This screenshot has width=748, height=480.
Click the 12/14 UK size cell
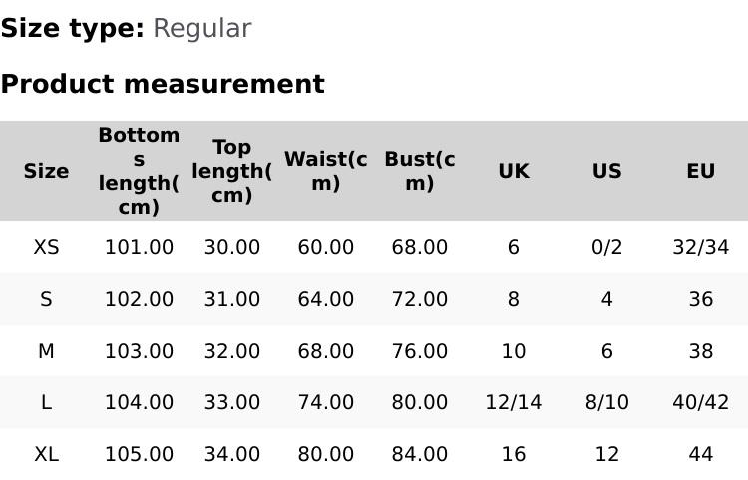click(x=513, y=402)
